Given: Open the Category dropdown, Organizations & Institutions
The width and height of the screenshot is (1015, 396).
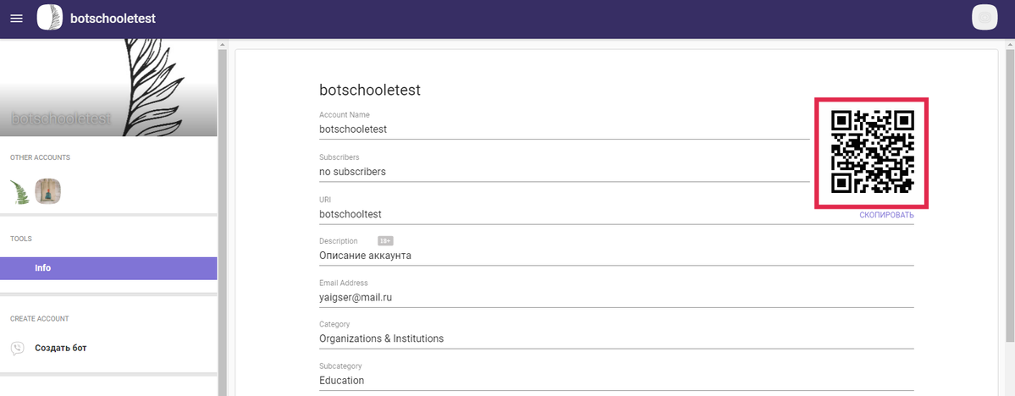Looking at the screenshot, I should (616, 338).
